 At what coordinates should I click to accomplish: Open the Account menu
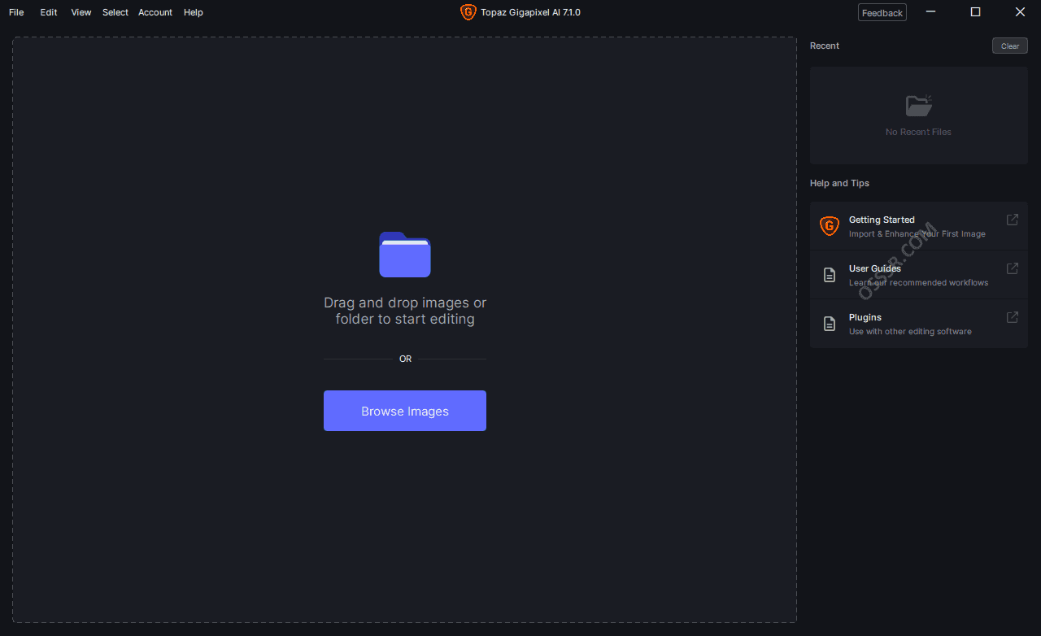point(155,12)
